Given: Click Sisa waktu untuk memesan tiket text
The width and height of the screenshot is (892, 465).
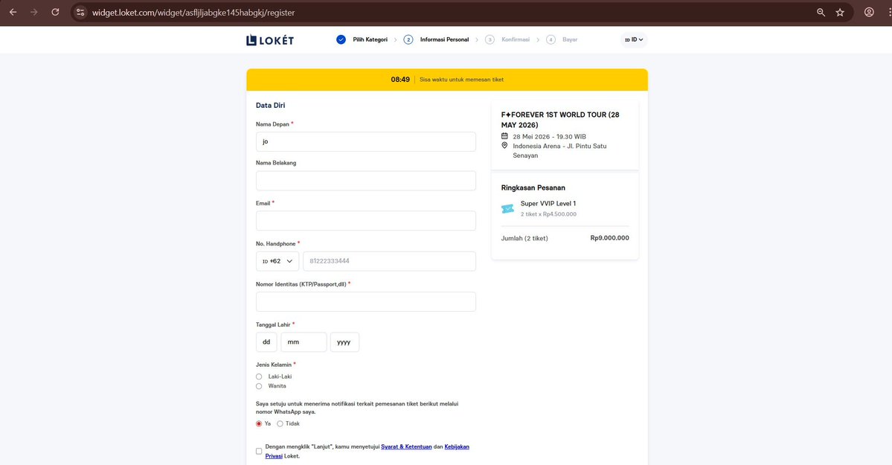Looking at the screenshot, I should pyautogui.click(x=461, y=80).
